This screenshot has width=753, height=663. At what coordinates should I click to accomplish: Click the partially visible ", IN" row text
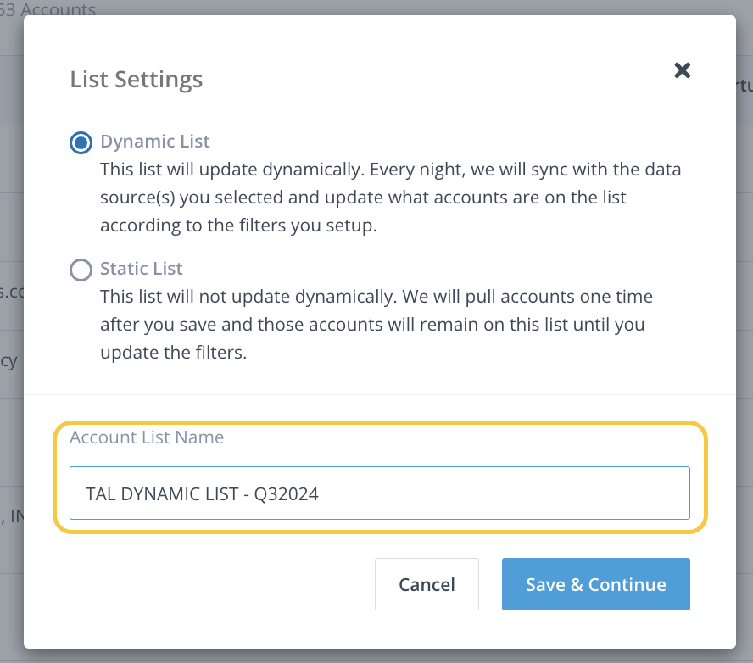tap(12, 515)
